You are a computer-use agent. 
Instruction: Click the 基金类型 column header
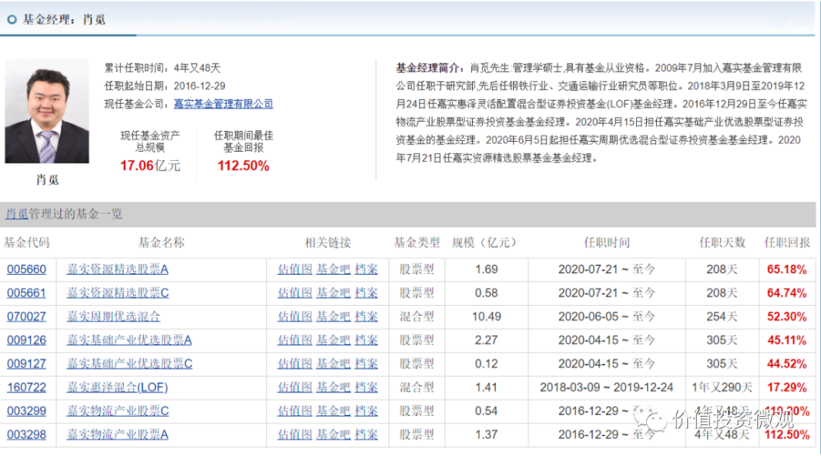coord(417,243)
